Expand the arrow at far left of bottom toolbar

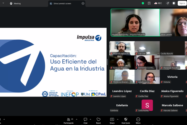[4, 119]
